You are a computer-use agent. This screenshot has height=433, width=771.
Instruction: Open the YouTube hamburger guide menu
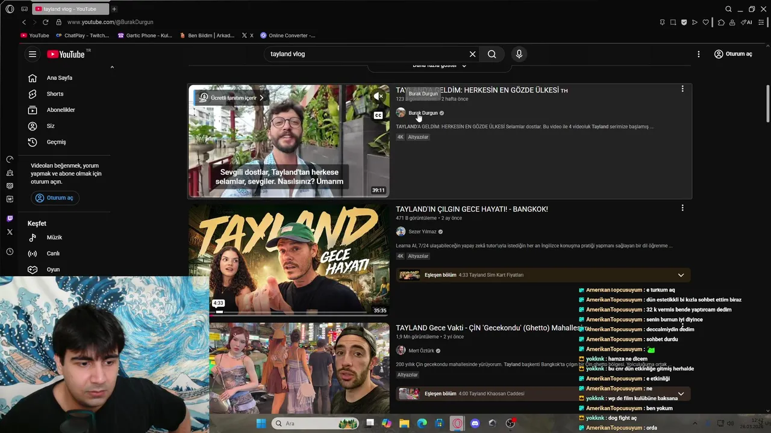point(33,54)
